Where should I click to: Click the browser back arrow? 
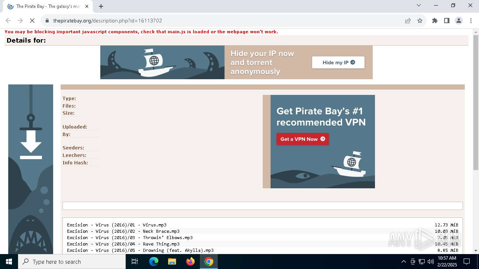[x=8, y=21]
